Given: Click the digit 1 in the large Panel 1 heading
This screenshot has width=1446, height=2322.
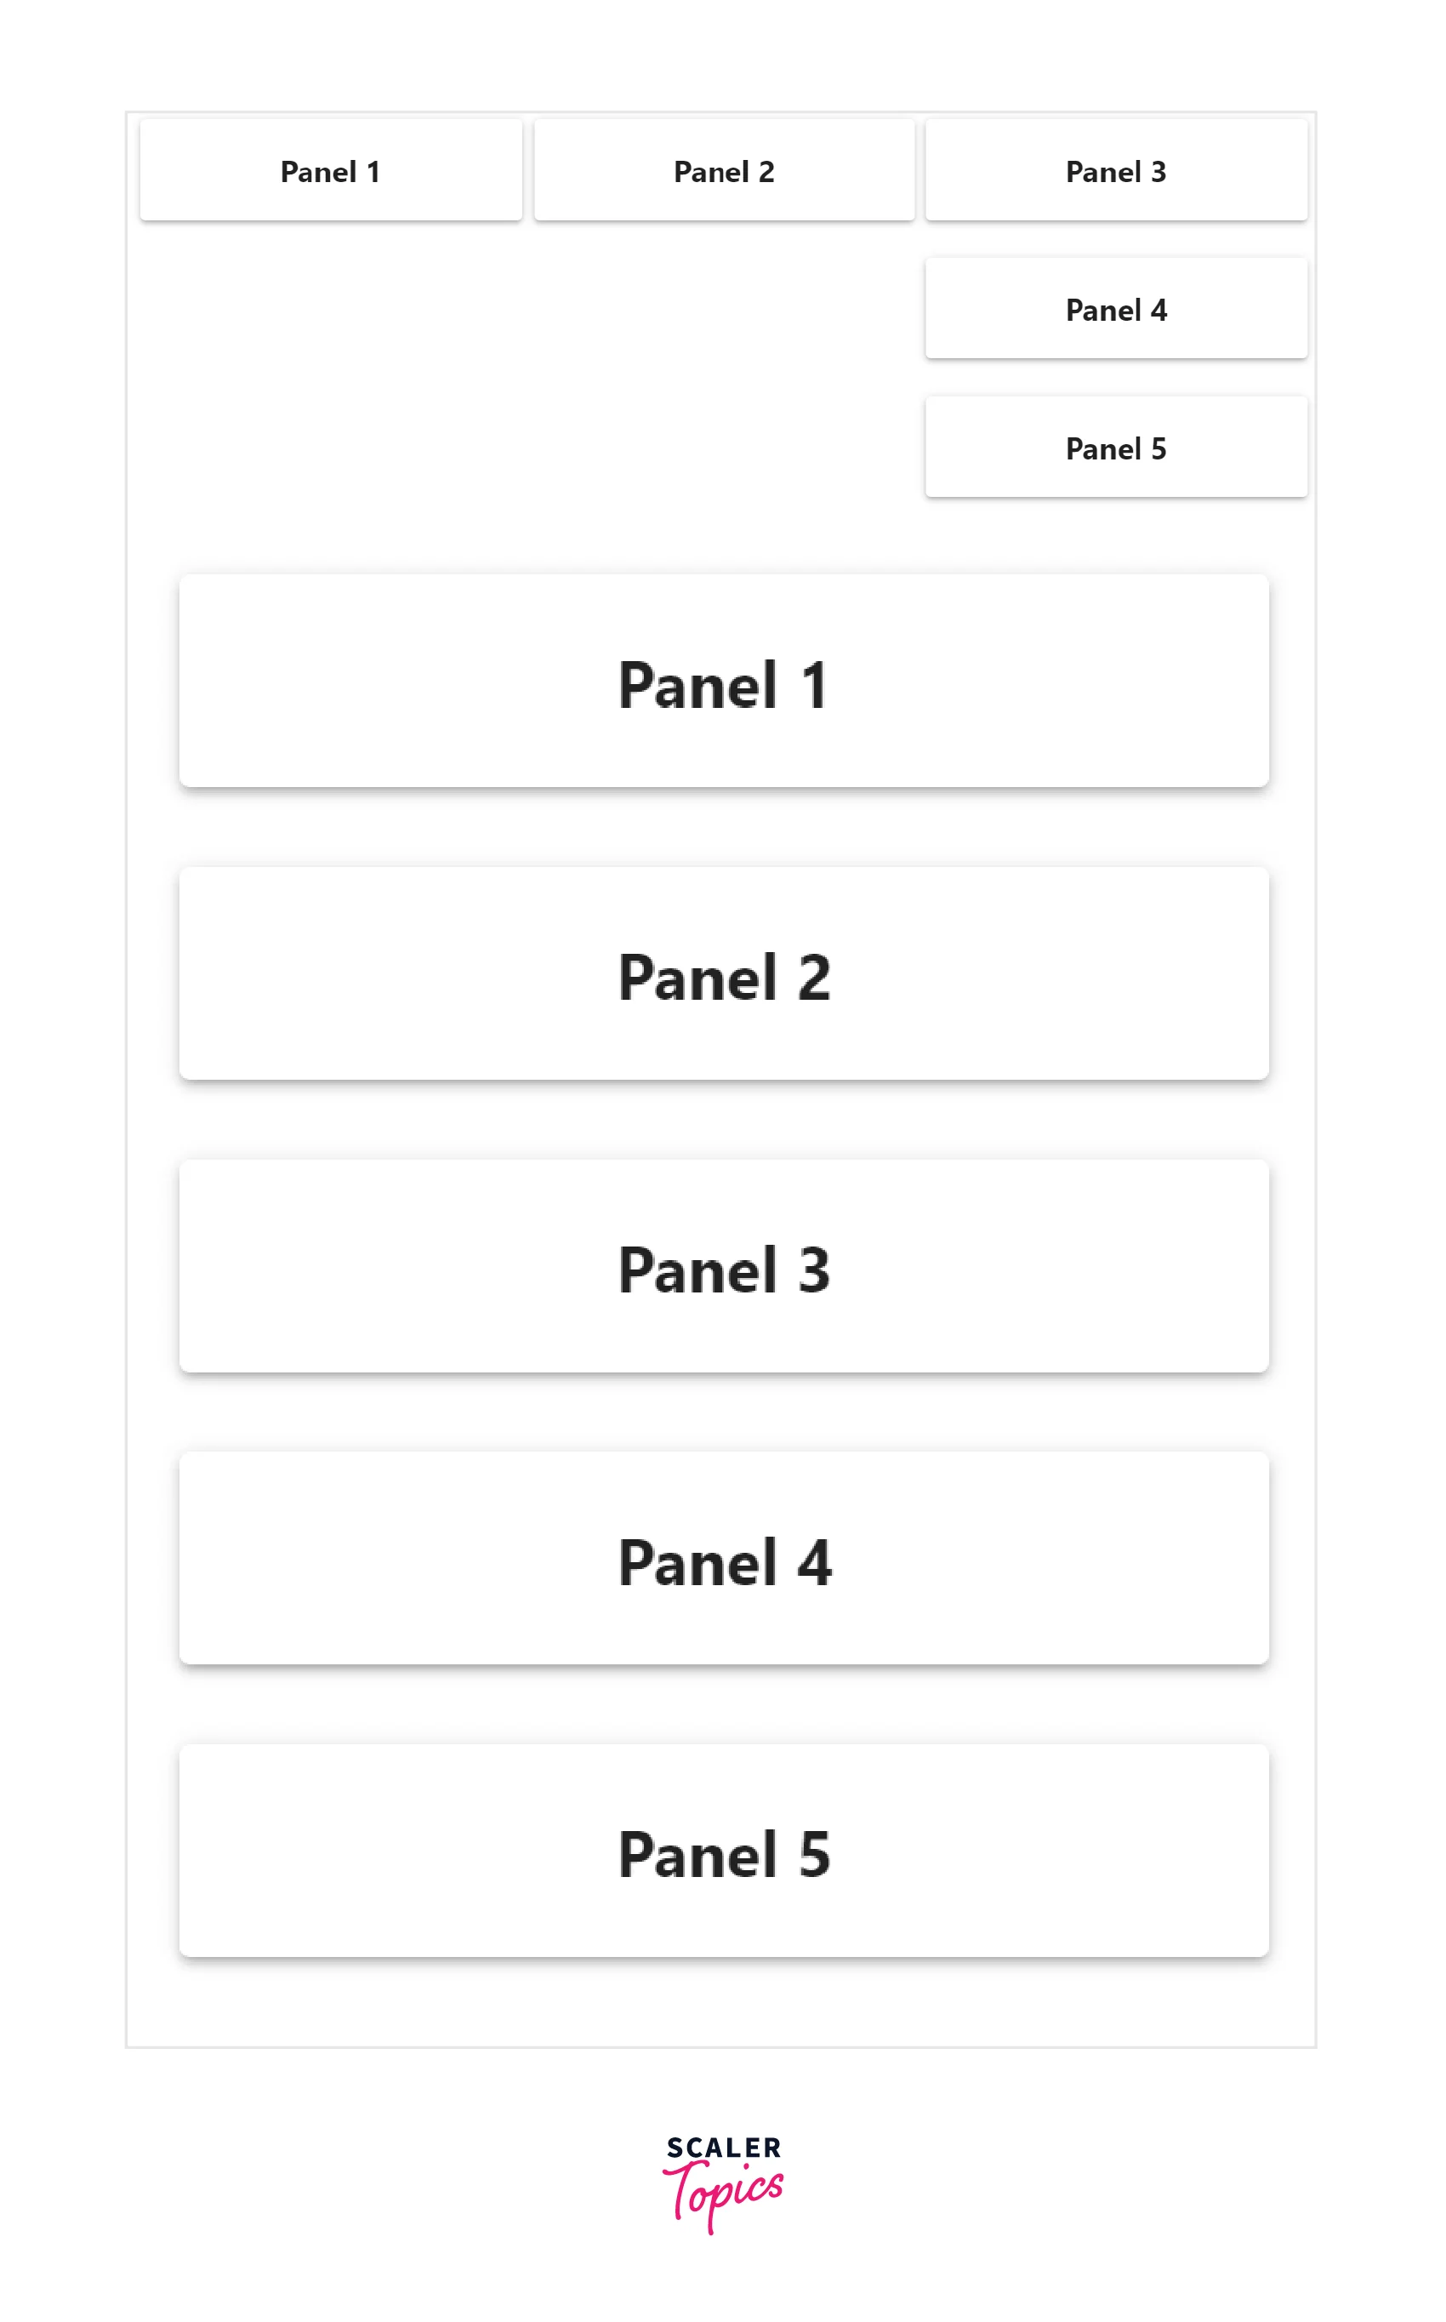Looking at the screenshot, I should (814, 686).
